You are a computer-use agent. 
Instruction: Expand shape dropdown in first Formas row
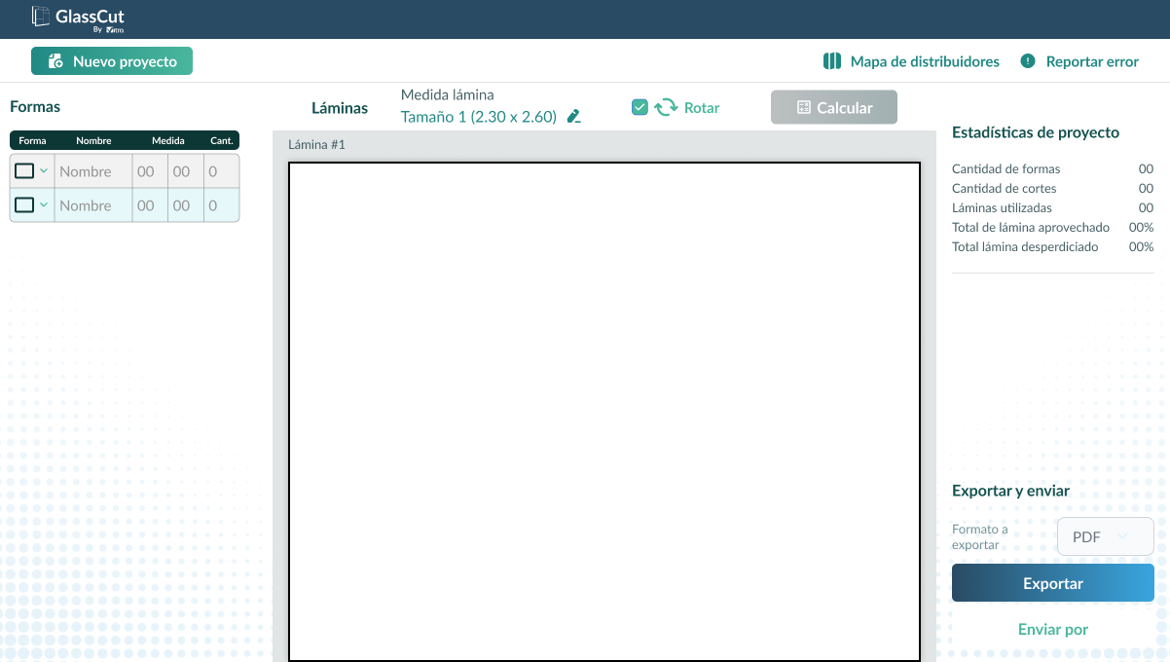pos(44,171)
